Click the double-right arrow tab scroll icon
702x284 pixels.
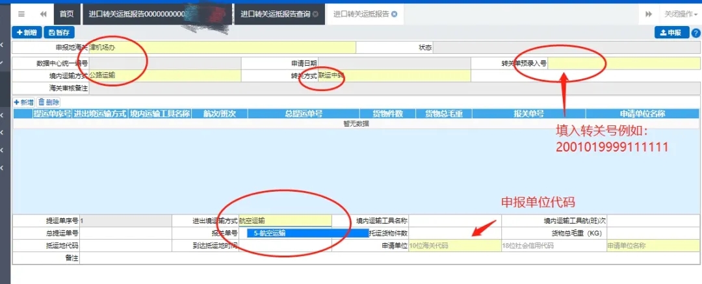coord(648,14)
